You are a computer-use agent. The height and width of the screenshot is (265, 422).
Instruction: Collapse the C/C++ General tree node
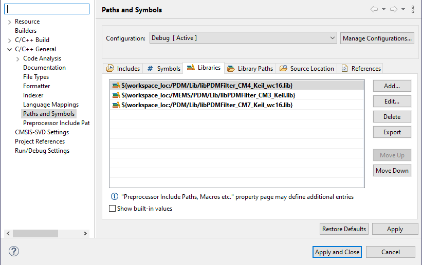tap(9, 49)
